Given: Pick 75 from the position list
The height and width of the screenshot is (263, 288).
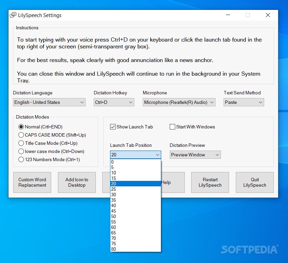Looking at the screenshot, I should (x=136, y=244).
